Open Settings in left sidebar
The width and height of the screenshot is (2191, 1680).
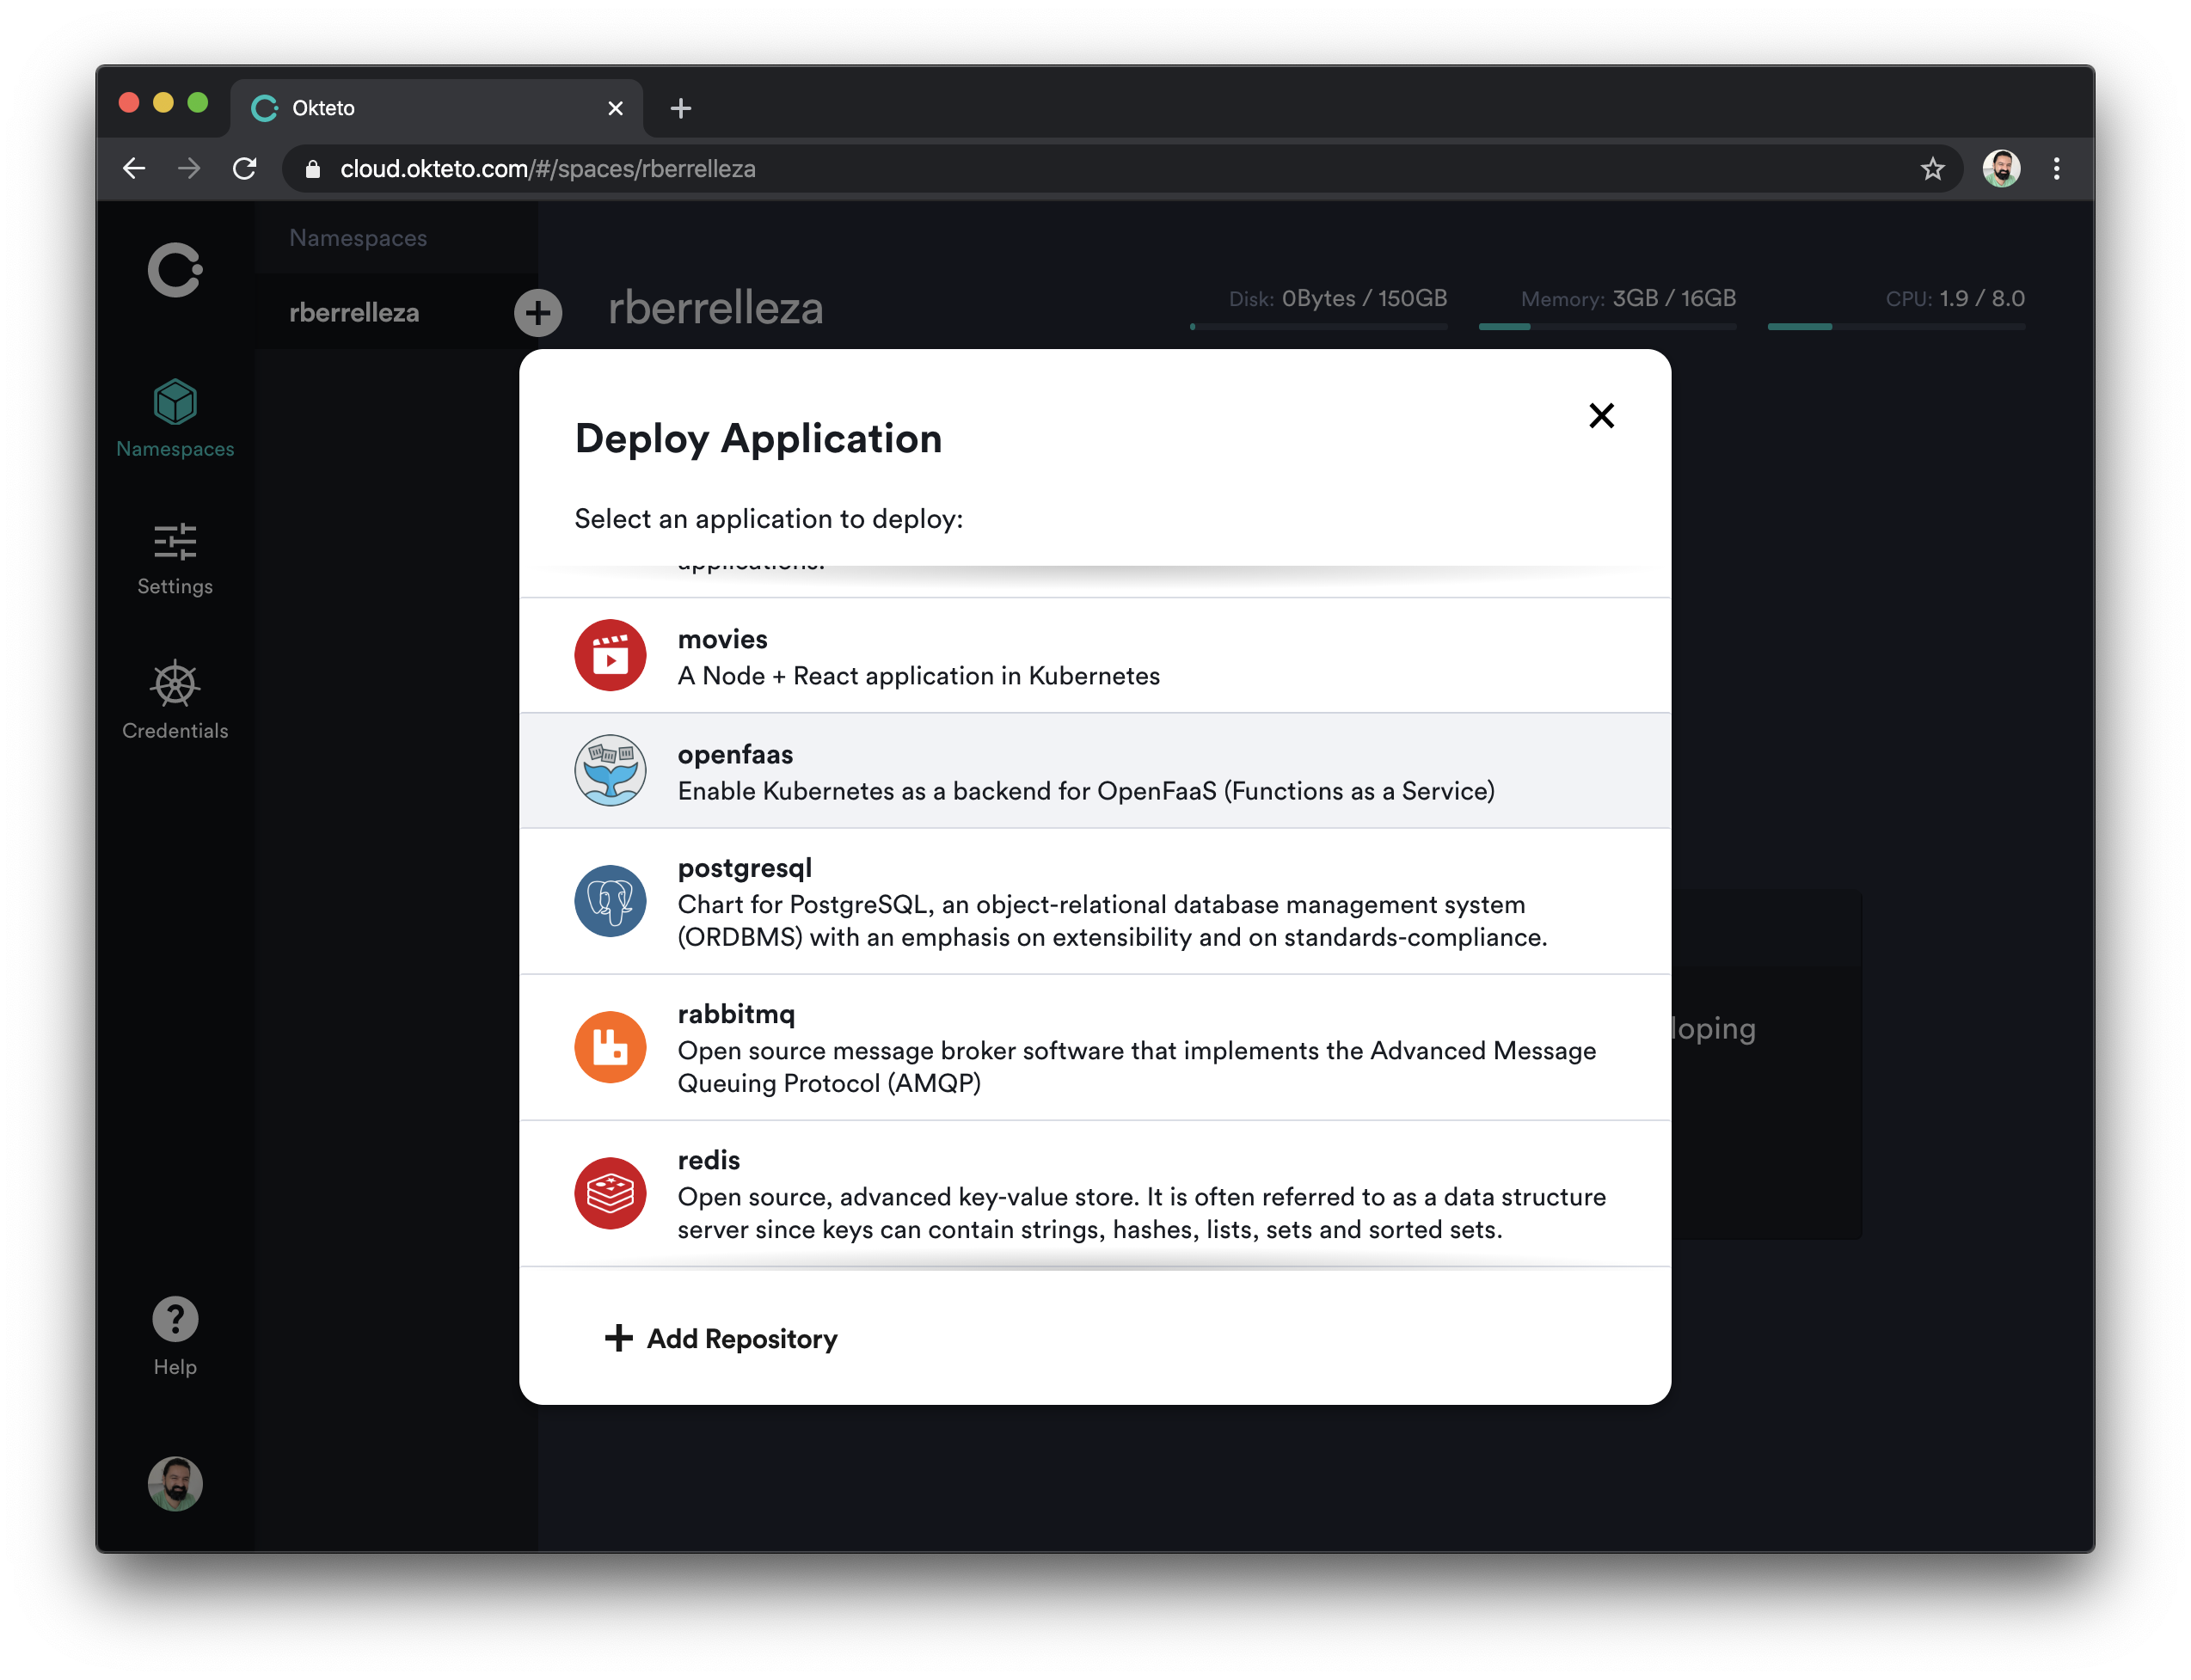(175, 559)
